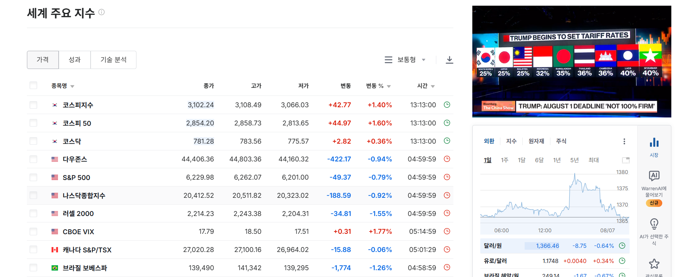Click the expand chart icon beside 최대
699x277 pixels.
(626, 160)
